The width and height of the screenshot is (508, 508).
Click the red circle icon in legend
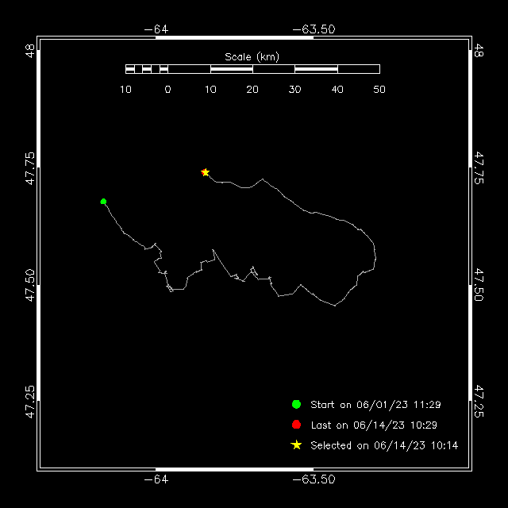(296, 425)
